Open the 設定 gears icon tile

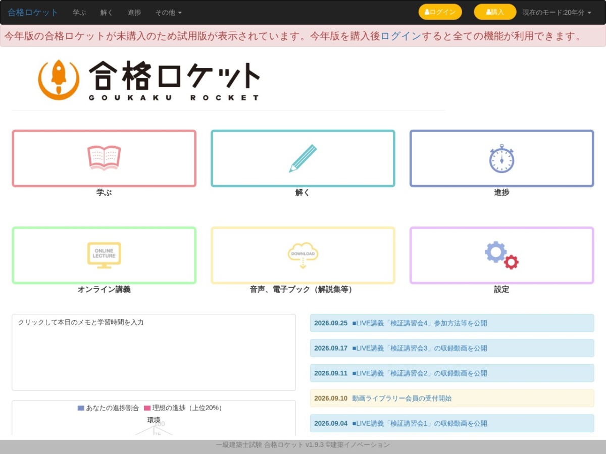coord(501,255)
